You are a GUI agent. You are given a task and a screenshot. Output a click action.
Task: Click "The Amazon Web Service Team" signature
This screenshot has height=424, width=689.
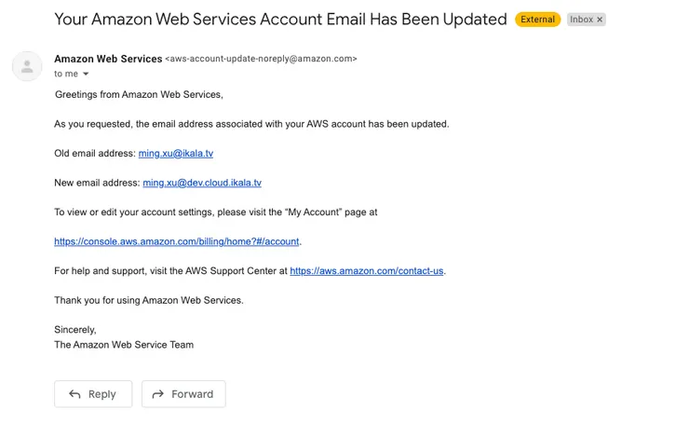[x=124, y=345]
